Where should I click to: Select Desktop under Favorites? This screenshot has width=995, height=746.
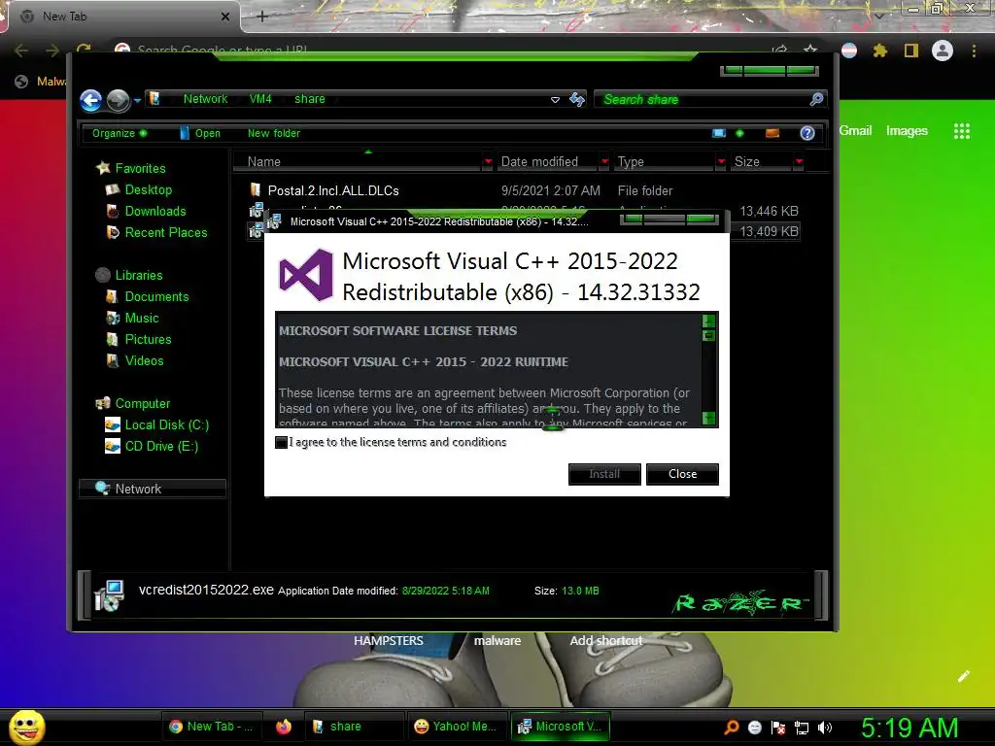coord(148,189)
